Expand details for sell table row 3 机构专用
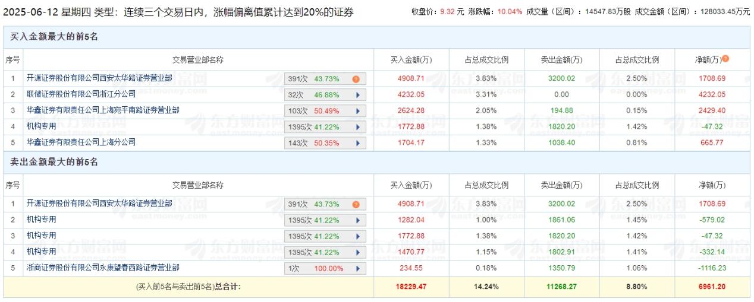Image resolution: width=754 pixels, height=302 pixels. pos(357,236)
